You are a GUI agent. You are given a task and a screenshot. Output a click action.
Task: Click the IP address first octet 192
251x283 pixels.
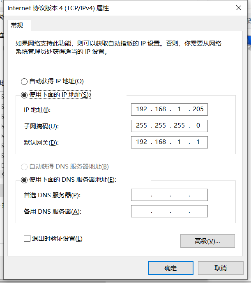coord(142,109)
